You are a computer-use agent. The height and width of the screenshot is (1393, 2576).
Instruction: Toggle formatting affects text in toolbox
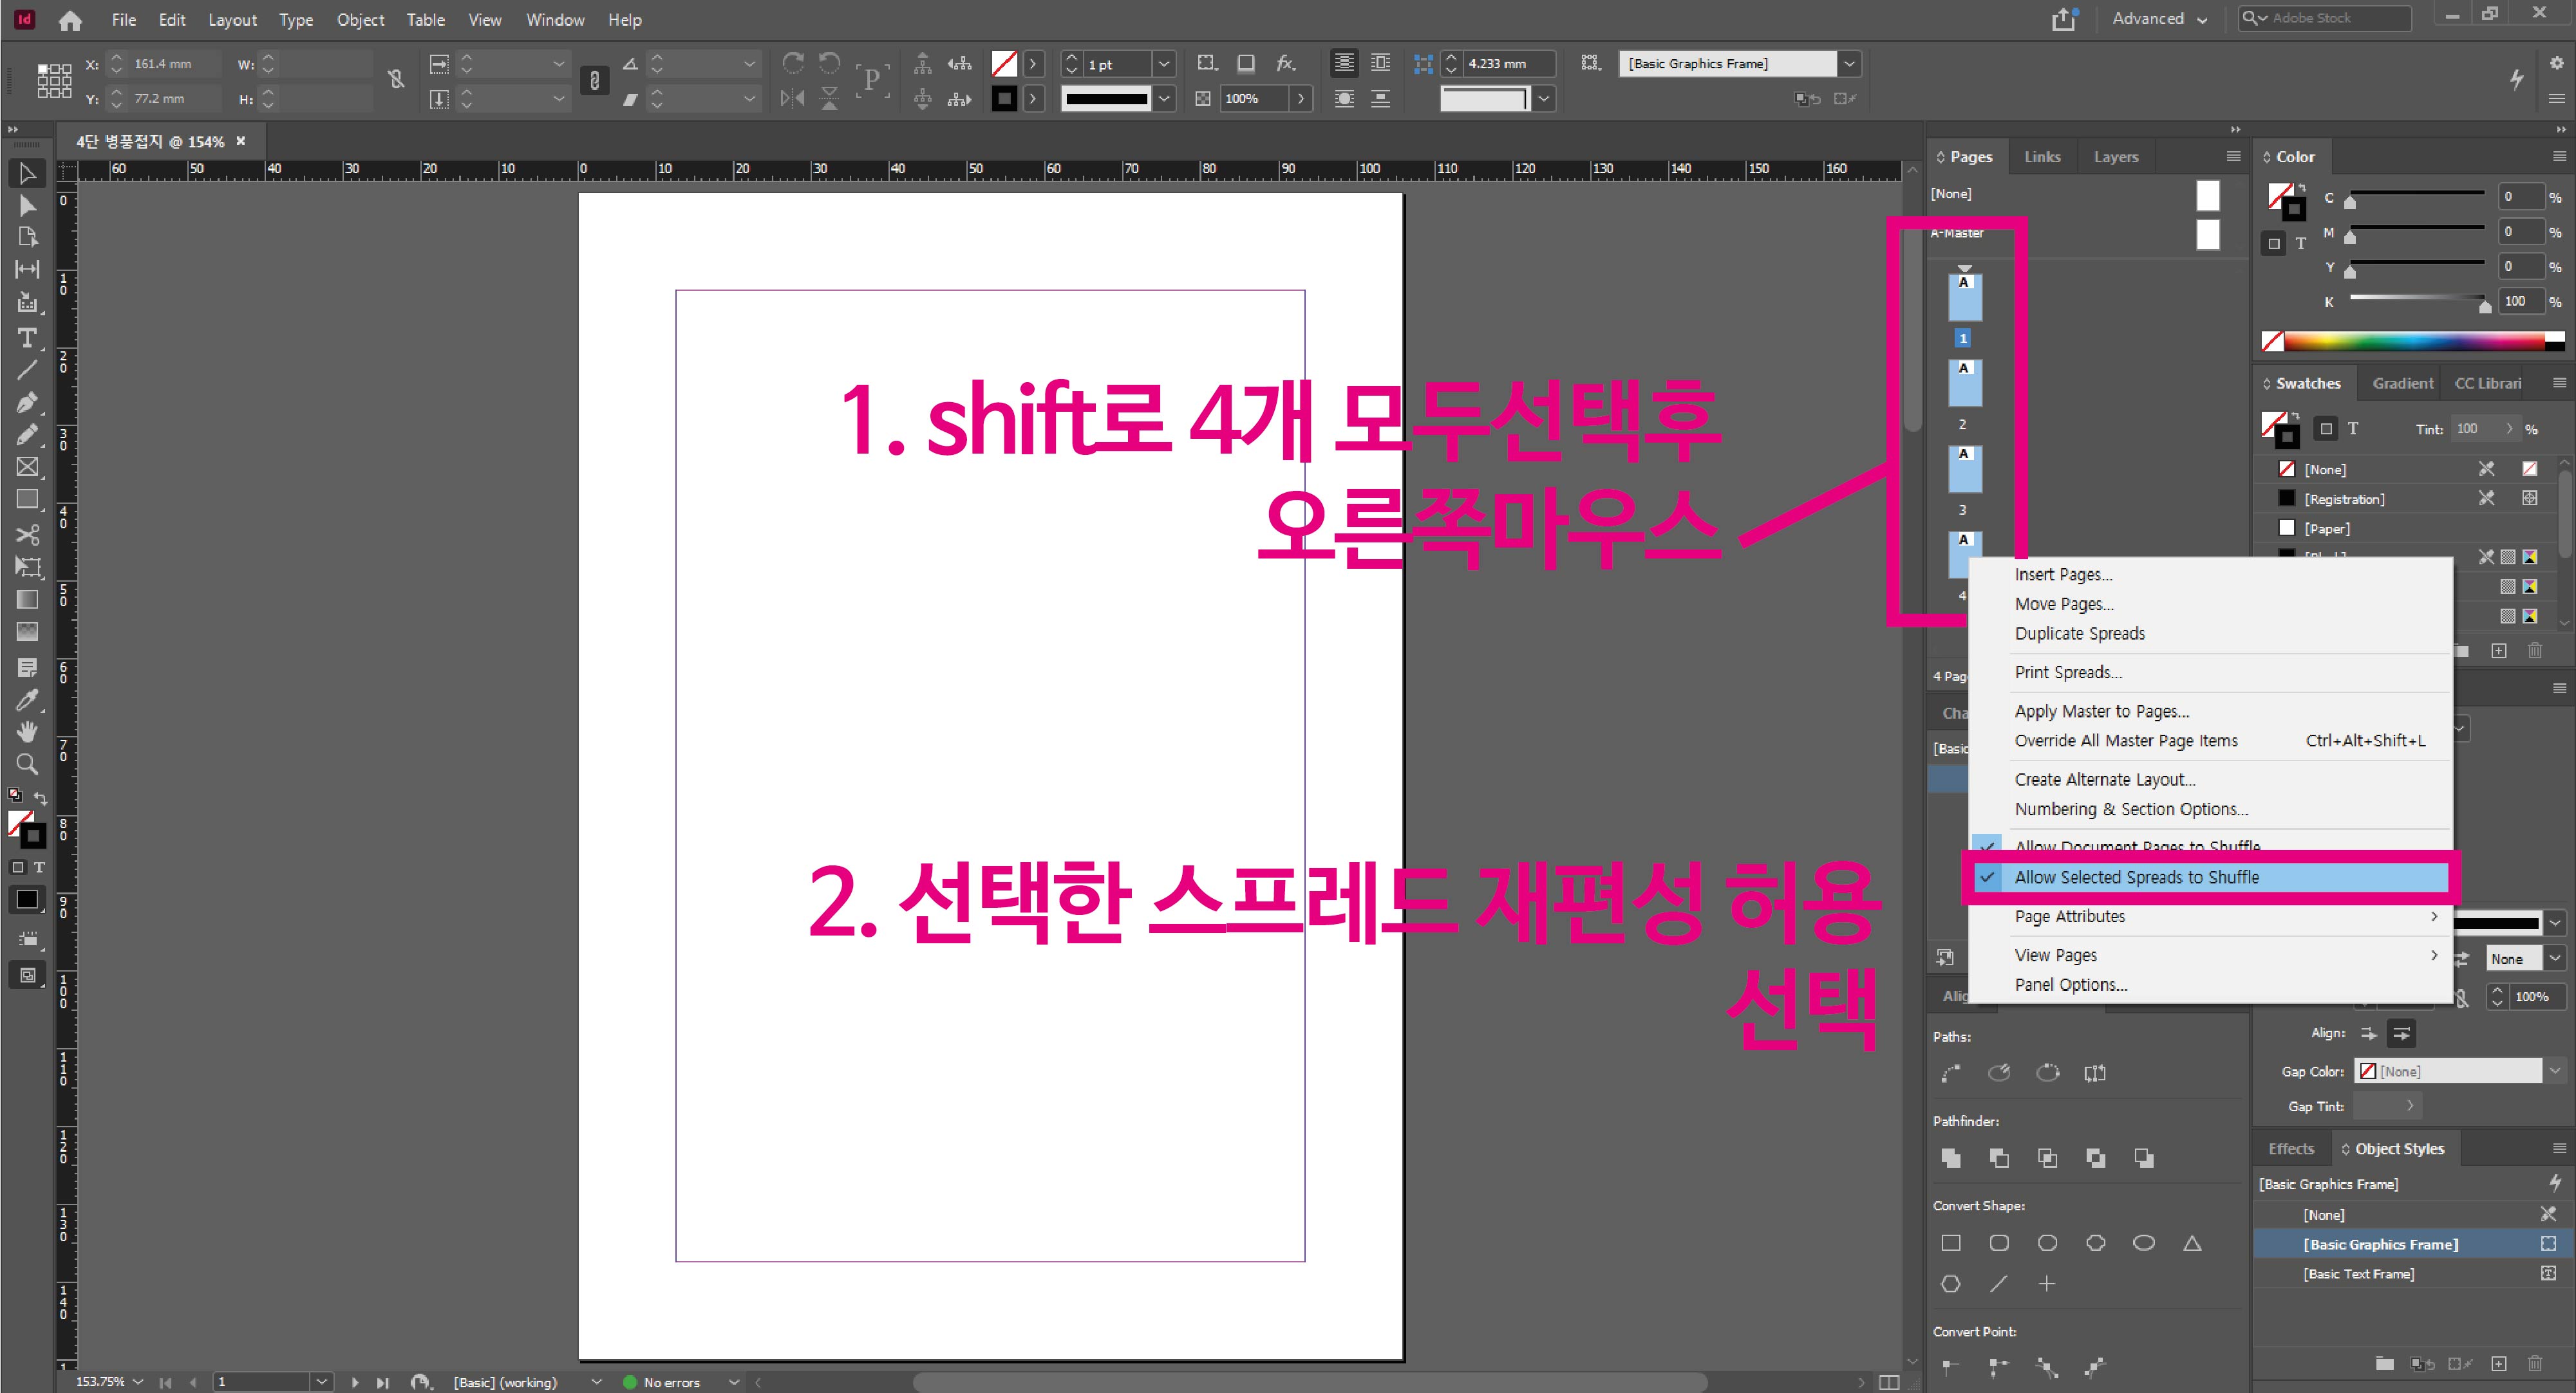click(39, 867)
